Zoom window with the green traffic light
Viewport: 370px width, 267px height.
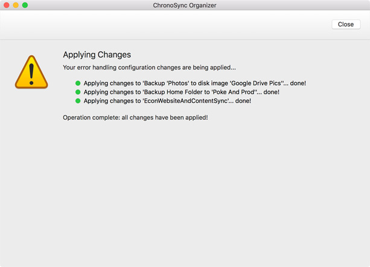tap(25, 5)
